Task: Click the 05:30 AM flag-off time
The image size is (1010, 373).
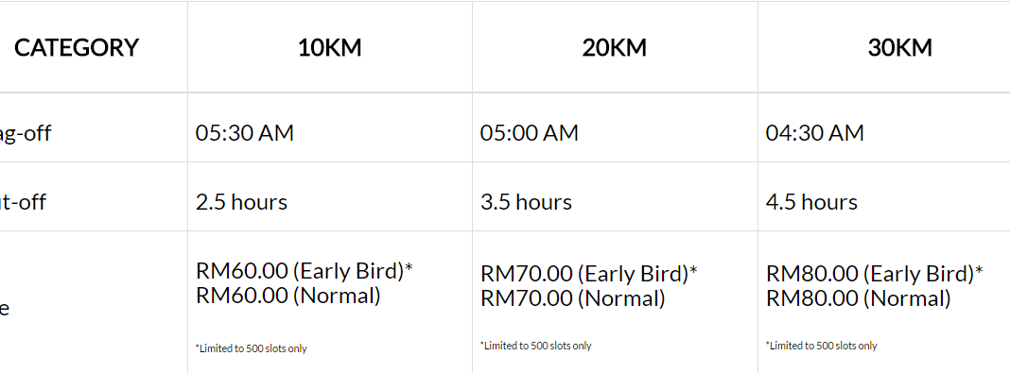Action: click(245, 133)
